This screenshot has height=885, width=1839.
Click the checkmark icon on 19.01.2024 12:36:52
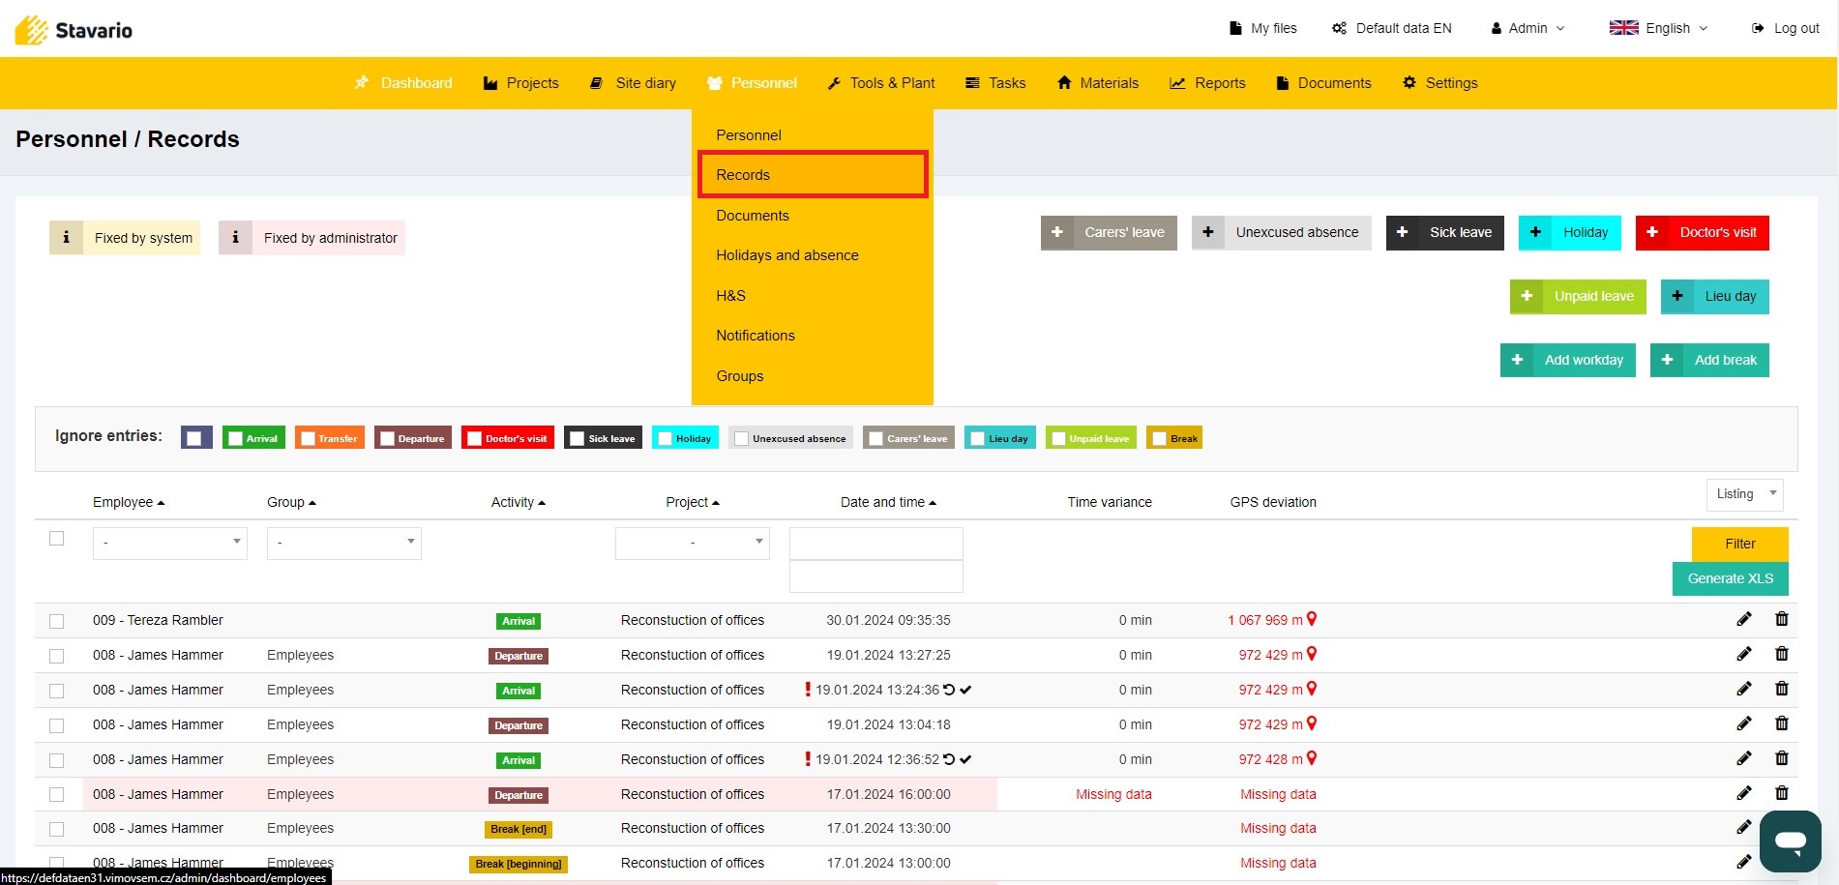click(965, 759)
